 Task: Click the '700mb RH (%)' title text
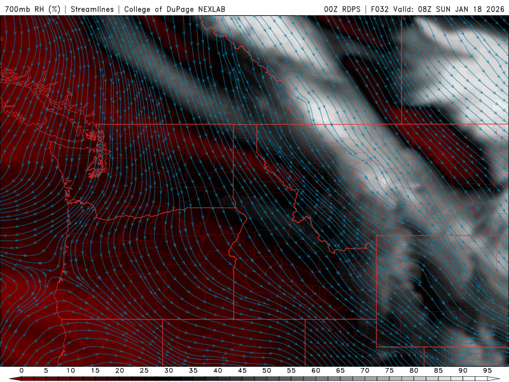tap(32, 9)
